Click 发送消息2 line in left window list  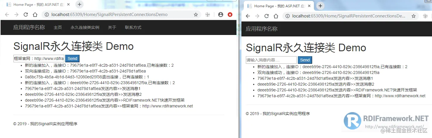pos(83,94)
